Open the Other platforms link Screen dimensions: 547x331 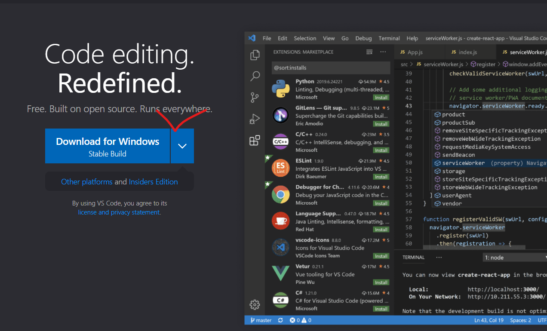(x=87, y=182)
